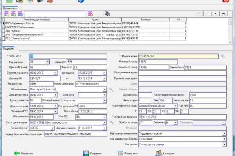Viewport: 235px width, 156px height.
Task: Open the Металл Сварка dropdown Трещин нет
Action: click(x=105, y=101)
